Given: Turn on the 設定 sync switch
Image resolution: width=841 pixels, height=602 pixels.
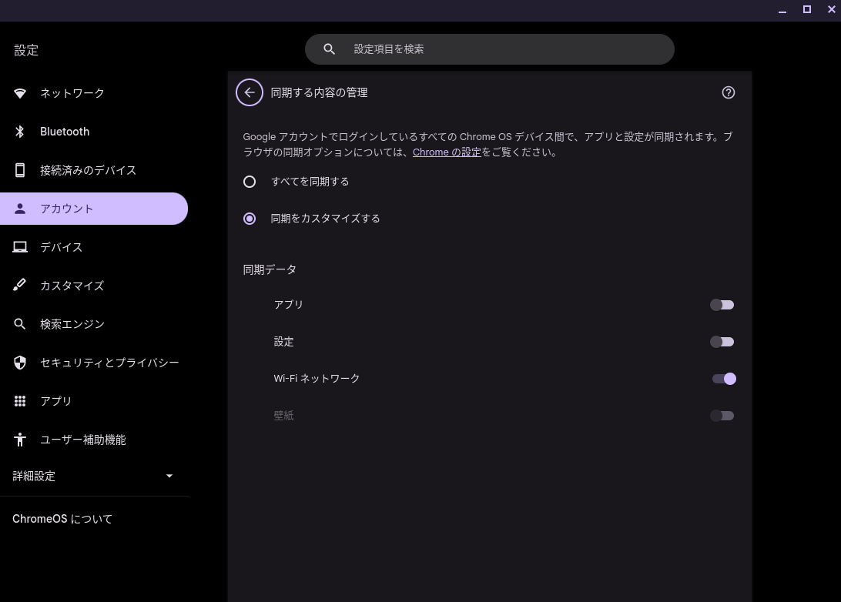Looking at the screenshot, I should [722, 341].
